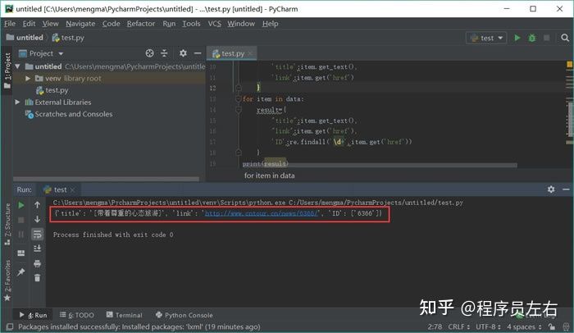Open the test run configuration dropdown
The height and width of the screenshot is (333, 574).
[x=486, y=38]
